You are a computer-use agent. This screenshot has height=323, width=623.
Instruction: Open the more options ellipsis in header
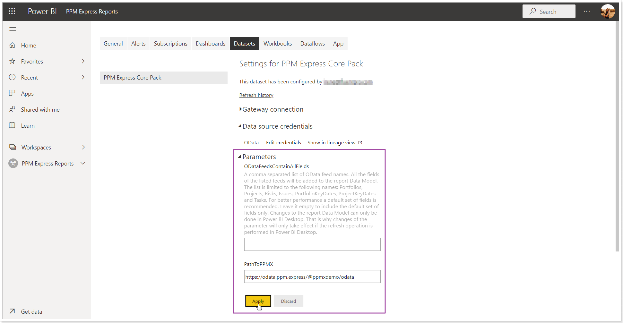(x=587, y=11)
